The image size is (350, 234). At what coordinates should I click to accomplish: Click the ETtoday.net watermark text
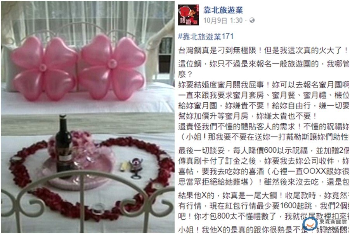(x=333, y=228)
